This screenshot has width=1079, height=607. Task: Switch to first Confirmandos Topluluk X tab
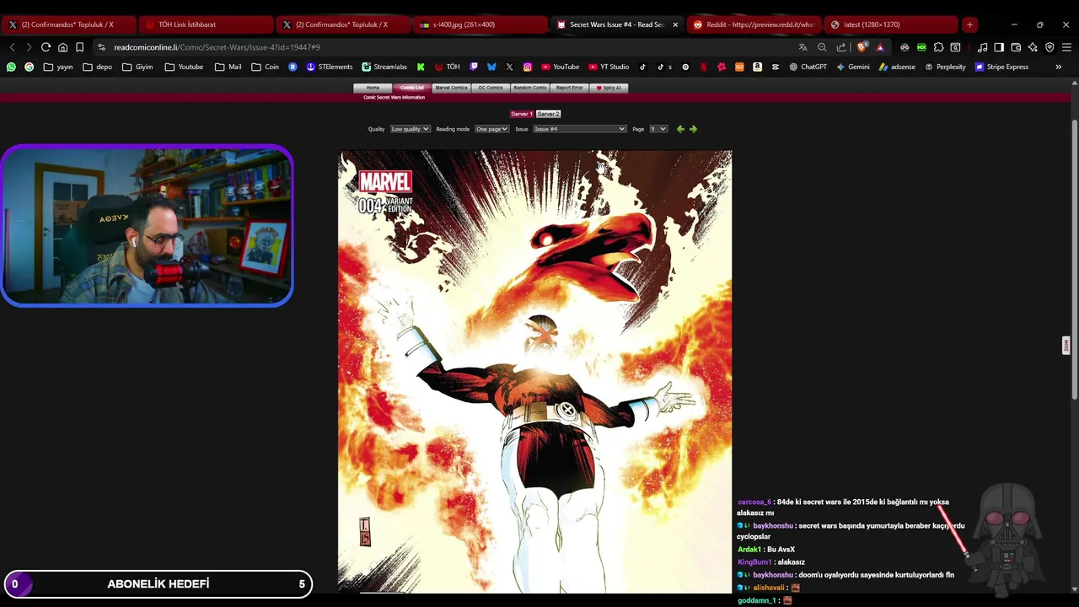point(67,24)
